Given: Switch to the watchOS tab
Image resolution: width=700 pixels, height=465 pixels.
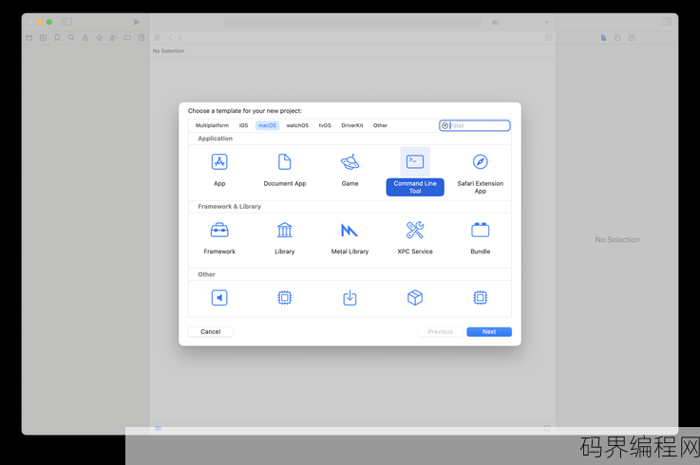Looking at the screenshot, I should click(x=297, y=125).
